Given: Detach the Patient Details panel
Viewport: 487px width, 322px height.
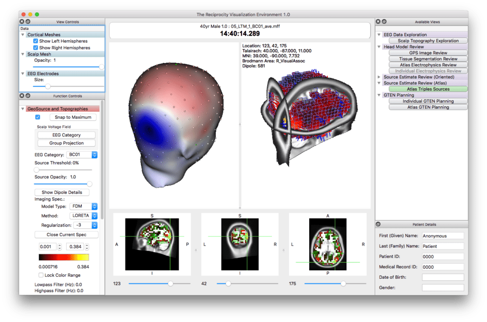Looking at the screenshot, I should (378, 224).
